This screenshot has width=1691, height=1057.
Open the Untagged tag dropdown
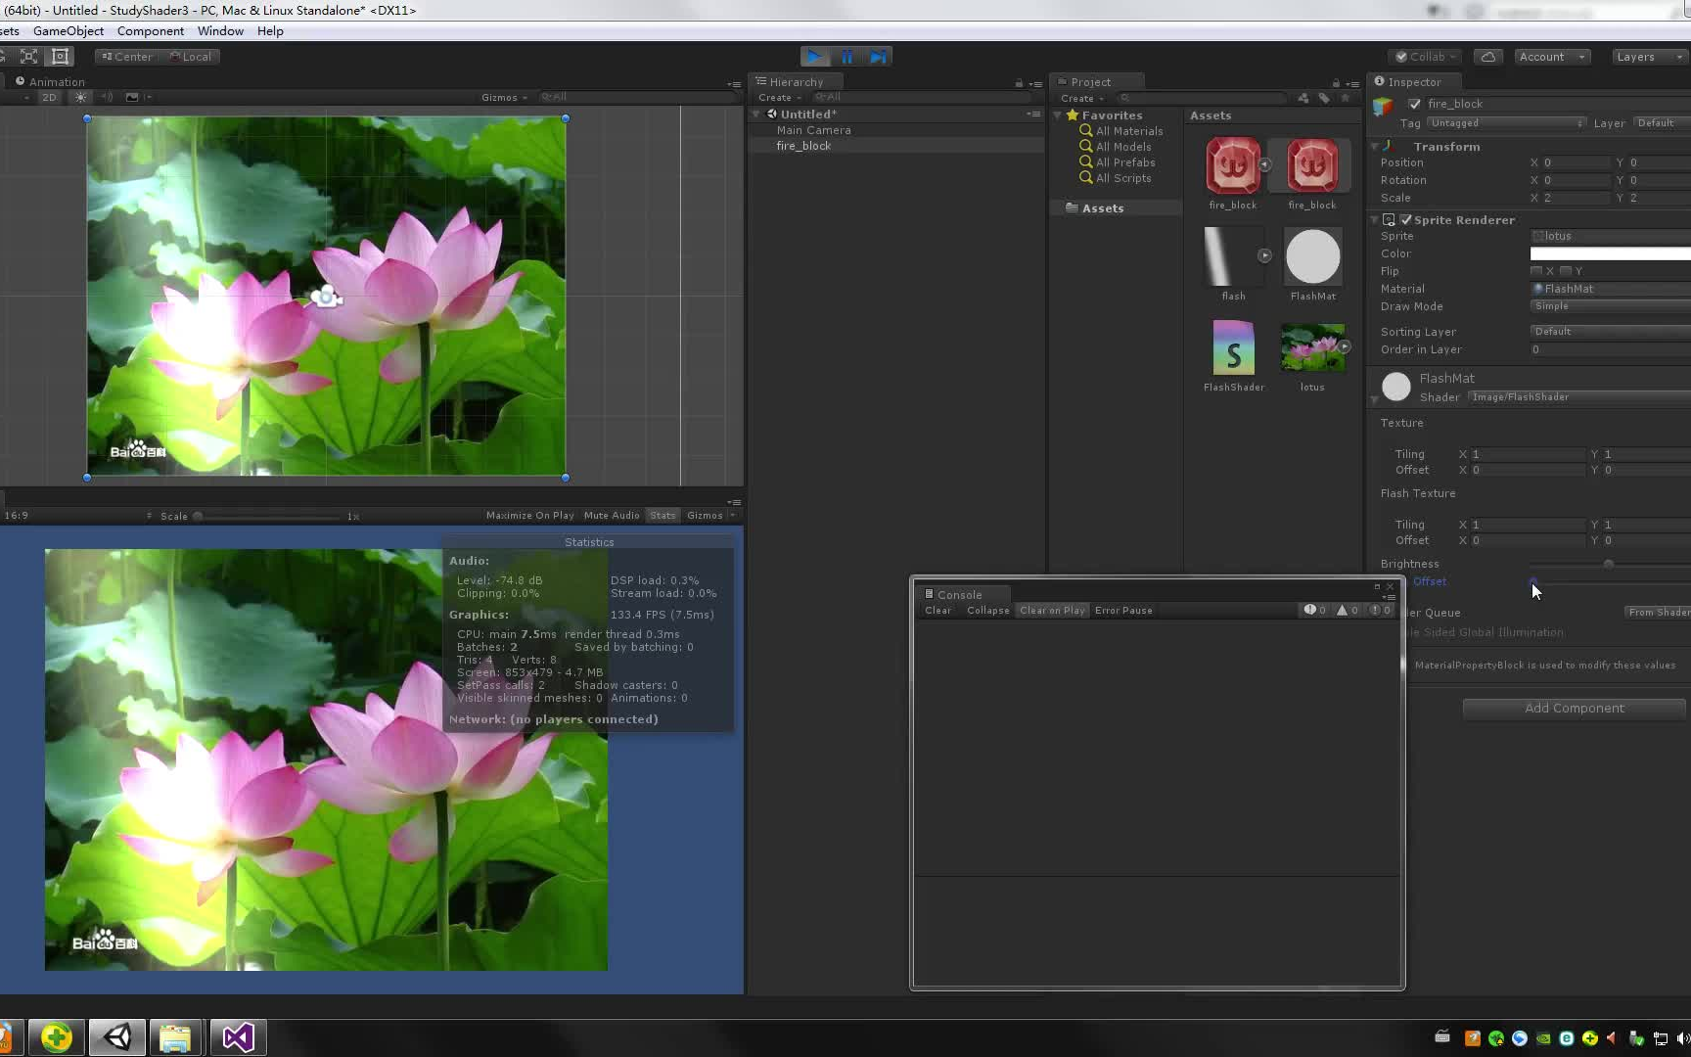tap(1505, 123)
